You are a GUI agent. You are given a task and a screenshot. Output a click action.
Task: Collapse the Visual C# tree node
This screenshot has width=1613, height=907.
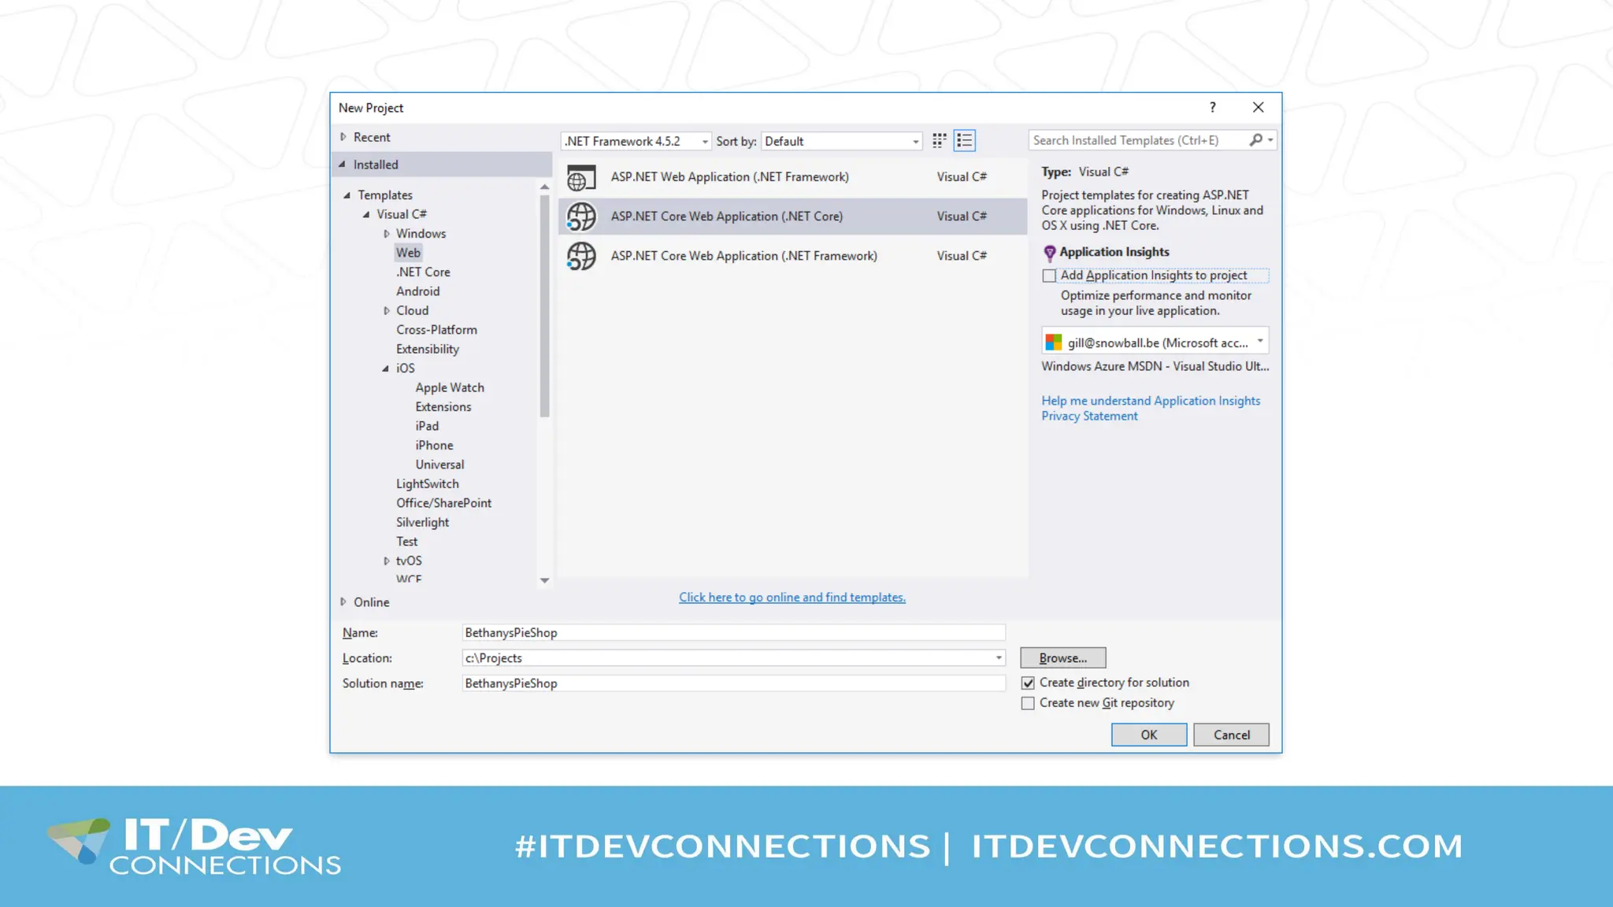point(366,214)
